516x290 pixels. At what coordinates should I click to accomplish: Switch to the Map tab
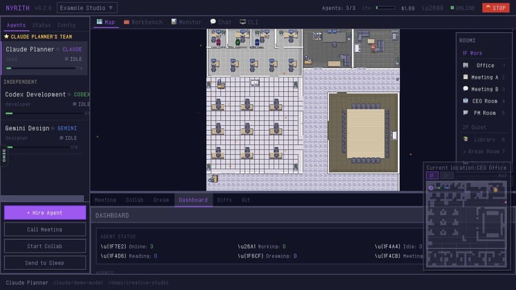[106, 22]
